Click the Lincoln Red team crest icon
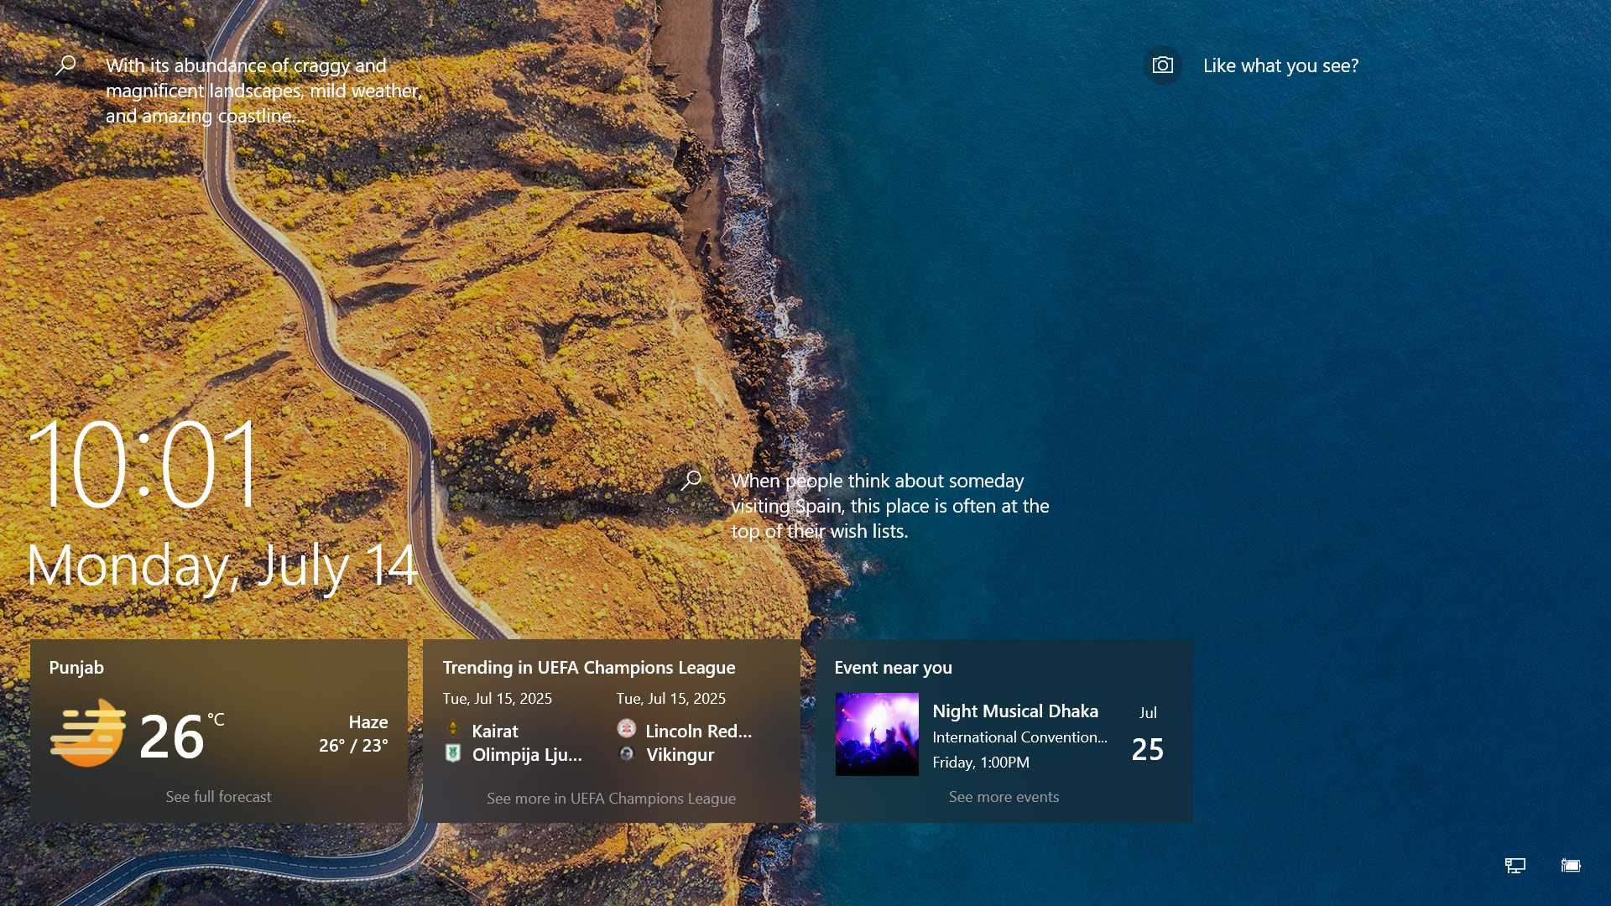 click(626, 728)
